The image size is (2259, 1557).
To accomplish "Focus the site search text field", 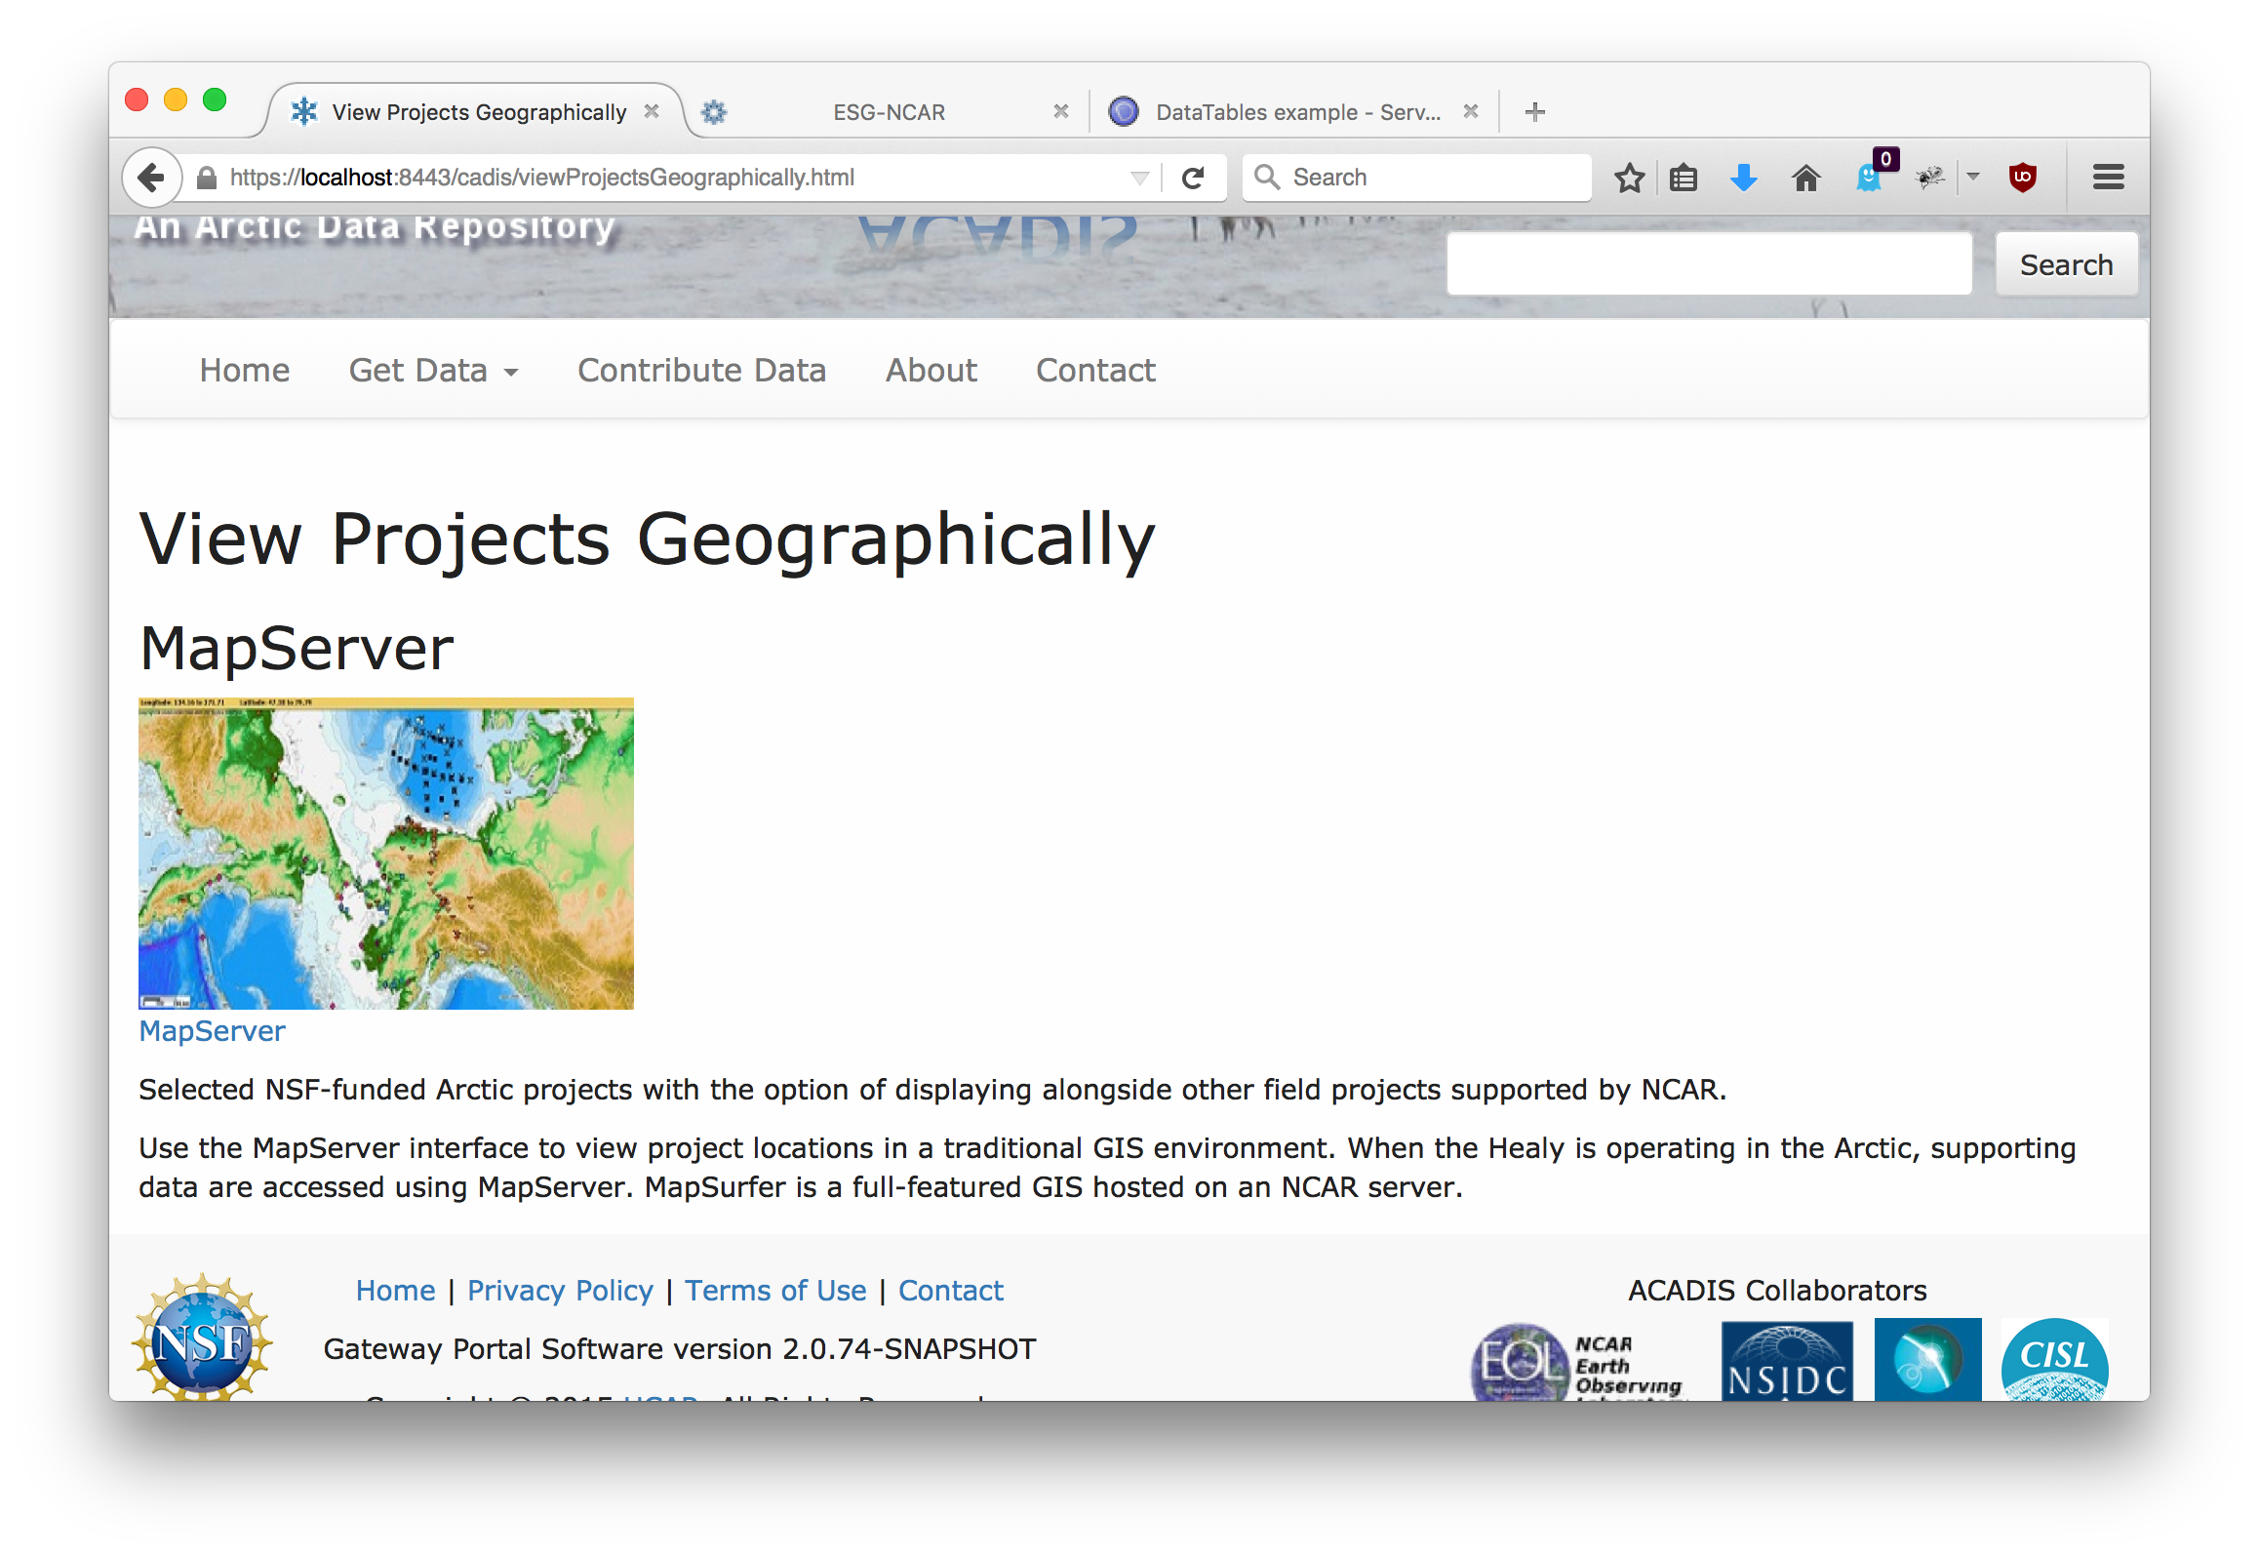I will click(x=1709, y=264).
